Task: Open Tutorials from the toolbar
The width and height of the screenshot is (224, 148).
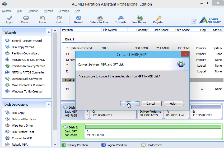Action: (x=121, y=20)
